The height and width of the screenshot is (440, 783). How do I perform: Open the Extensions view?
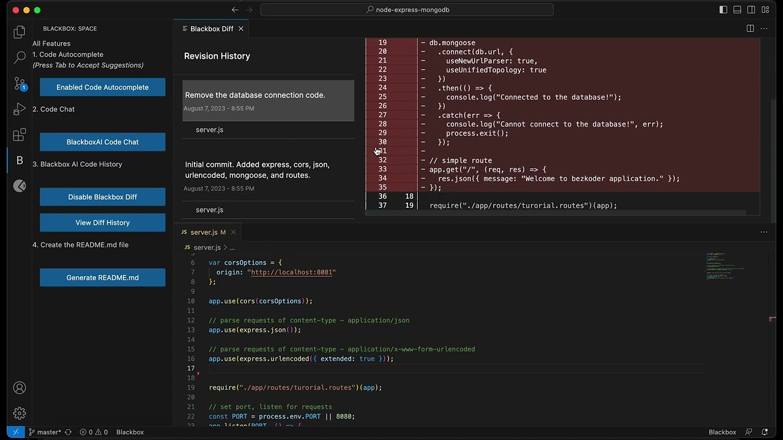tap(20, 135)
